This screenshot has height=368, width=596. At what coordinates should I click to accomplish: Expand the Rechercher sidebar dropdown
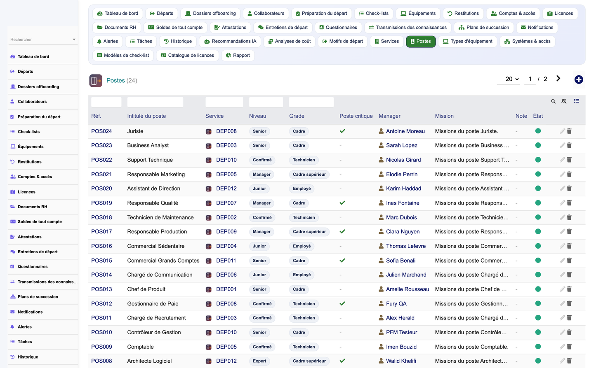coord(74,40)
